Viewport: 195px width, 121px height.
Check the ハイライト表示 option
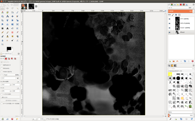2,94
